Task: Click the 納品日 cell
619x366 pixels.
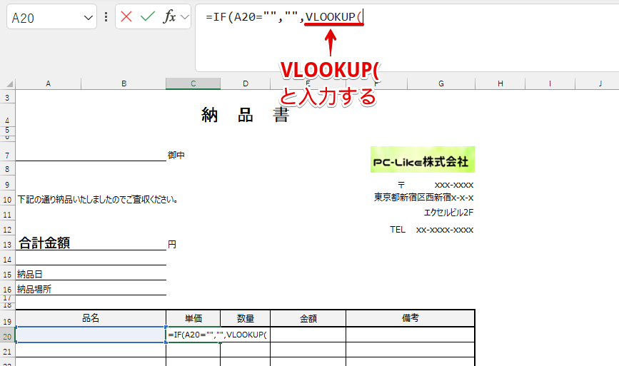Action: pos(29,275)
